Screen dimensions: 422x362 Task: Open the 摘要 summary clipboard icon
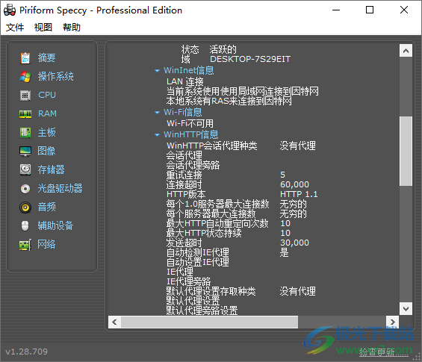point(25,57)
